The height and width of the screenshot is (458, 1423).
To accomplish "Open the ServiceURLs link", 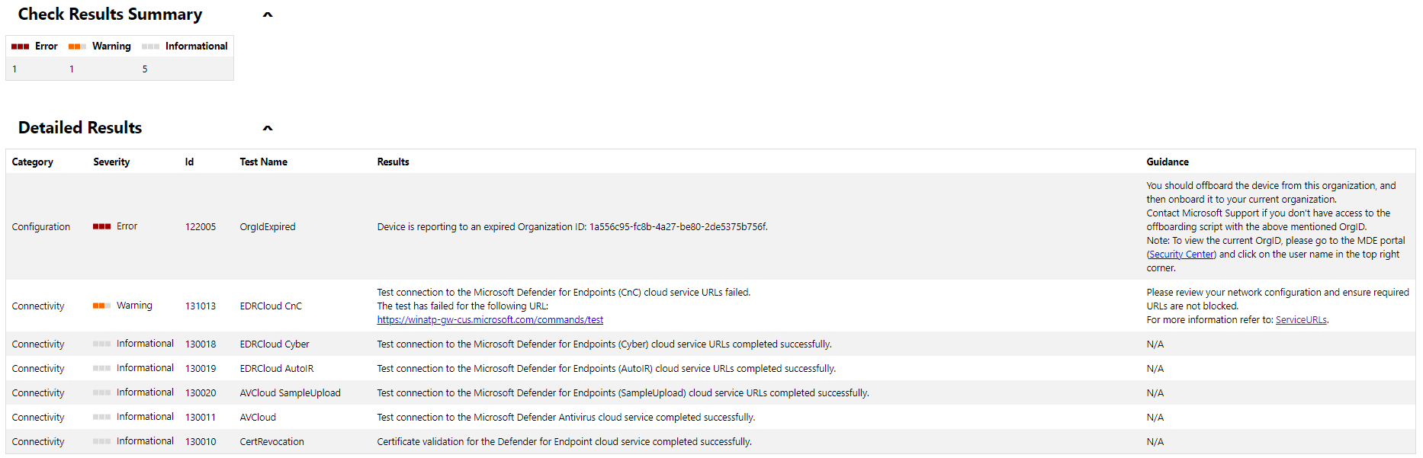I will coord(1301,320).
